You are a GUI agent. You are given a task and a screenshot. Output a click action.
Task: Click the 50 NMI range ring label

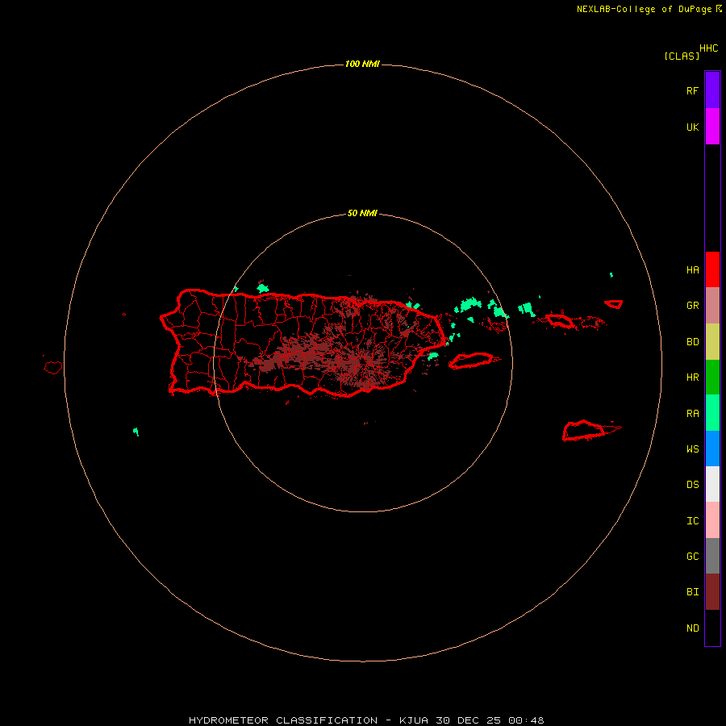tap(362, 214)
